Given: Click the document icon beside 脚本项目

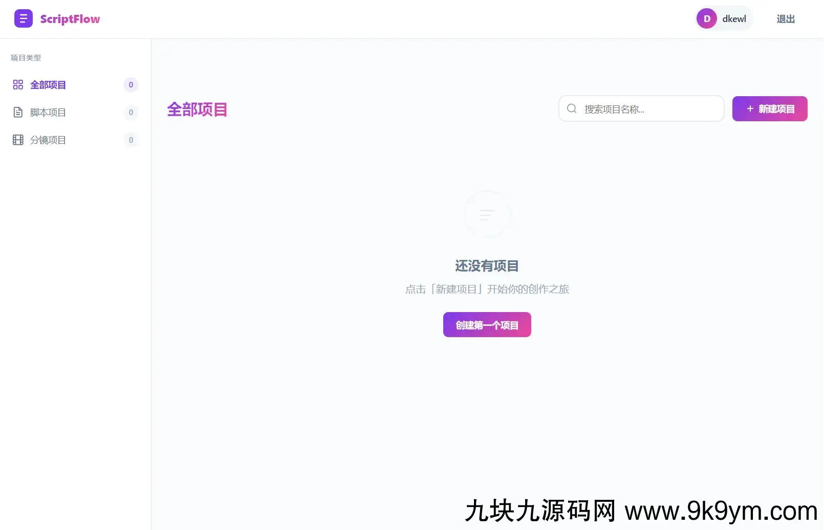Looking at the screenshot, I should tap(18, 113).
